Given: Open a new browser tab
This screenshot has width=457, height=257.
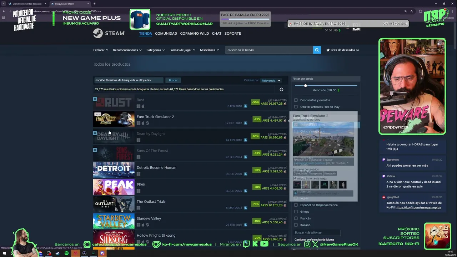Looking at the screenshot, I should click(x=94, y=4).
